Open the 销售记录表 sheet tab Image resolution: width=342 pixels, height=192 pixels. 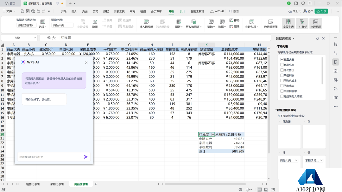[x=33, y=184]
